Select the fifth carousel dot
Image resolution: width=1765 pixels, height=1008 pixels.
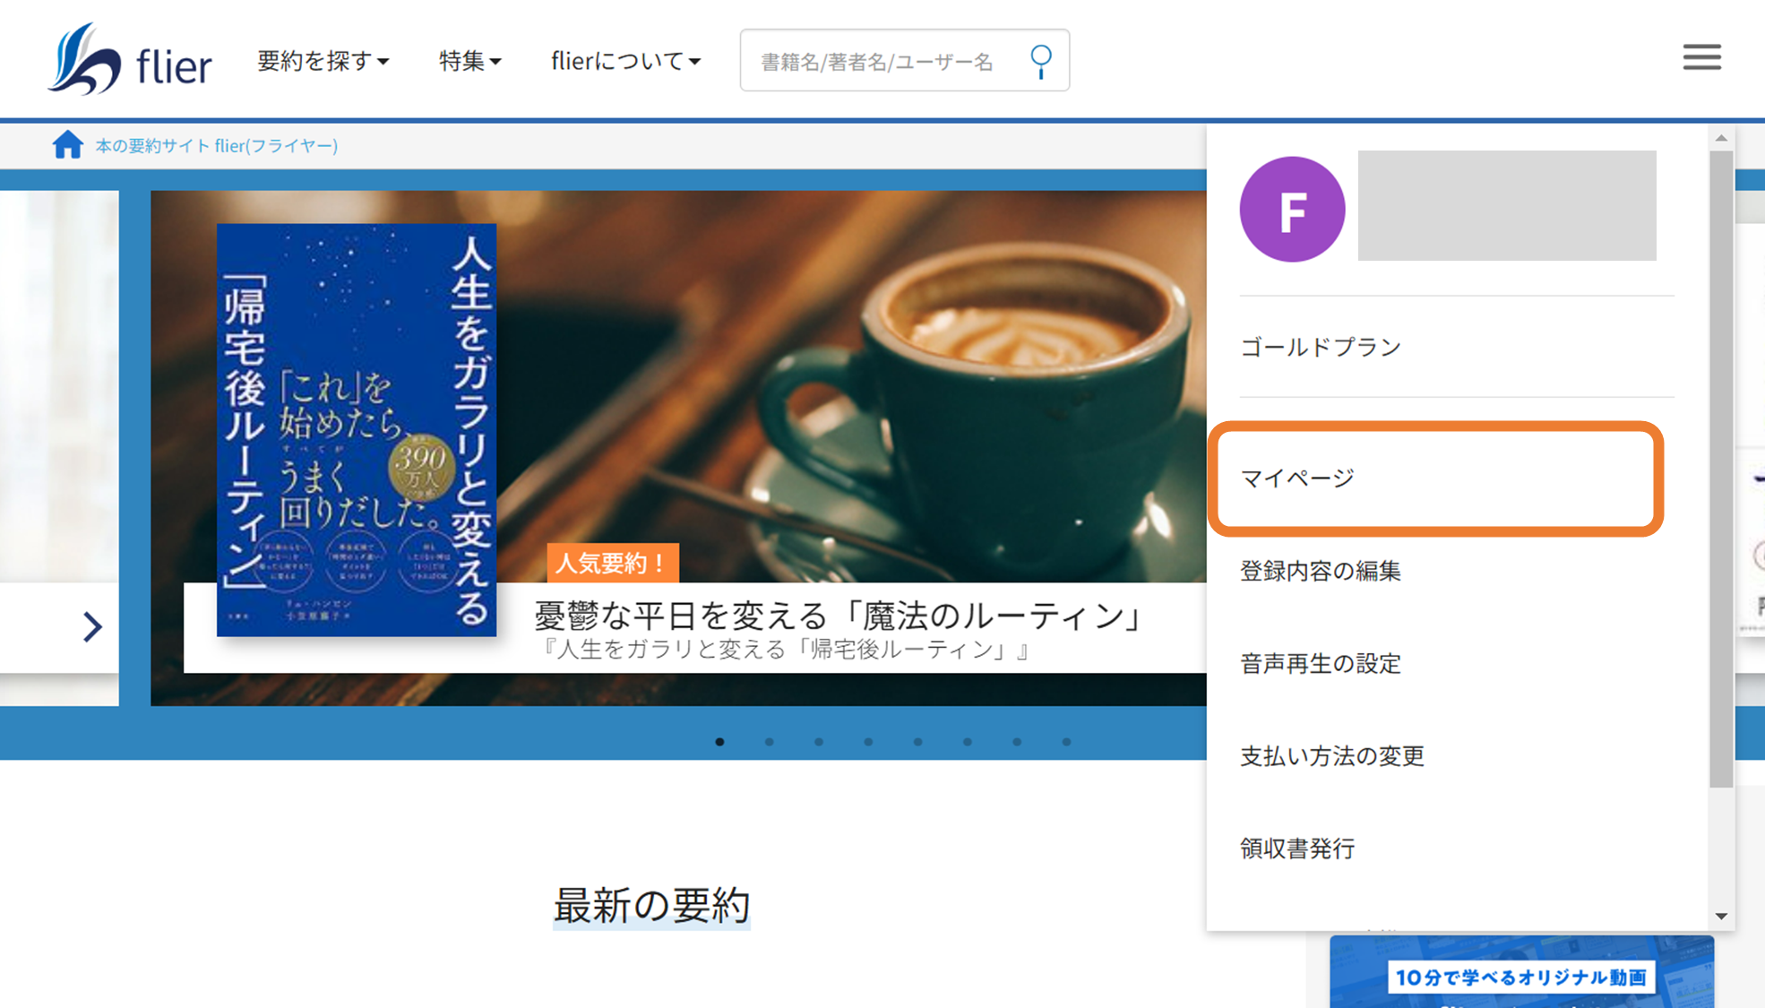918,742
